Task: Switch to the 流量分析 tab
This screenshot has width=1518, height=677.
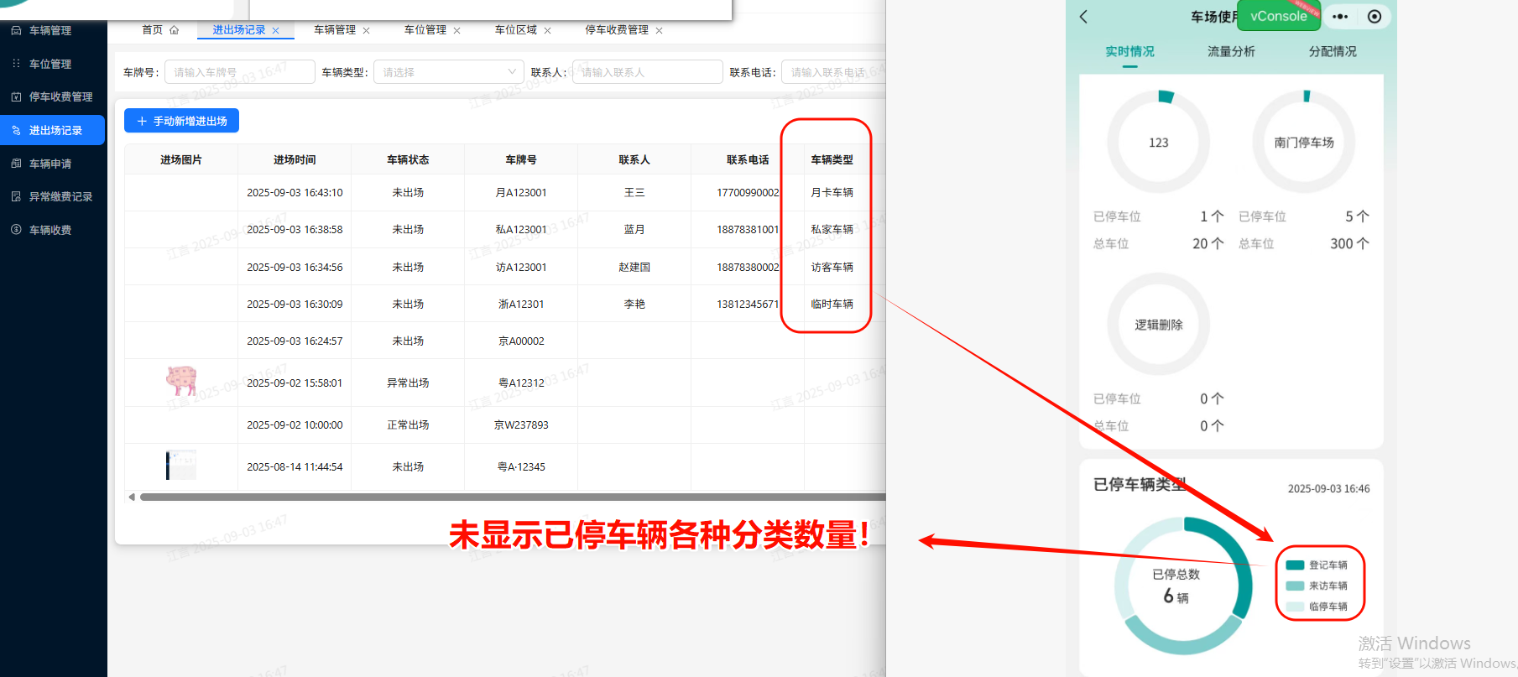Action: pos(1231,52)
